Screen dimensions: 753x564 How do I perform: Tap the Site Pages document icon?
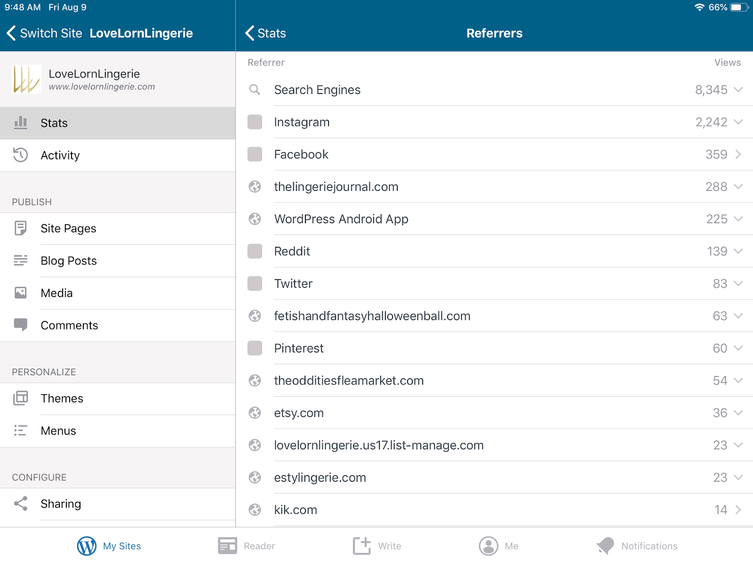20,228
